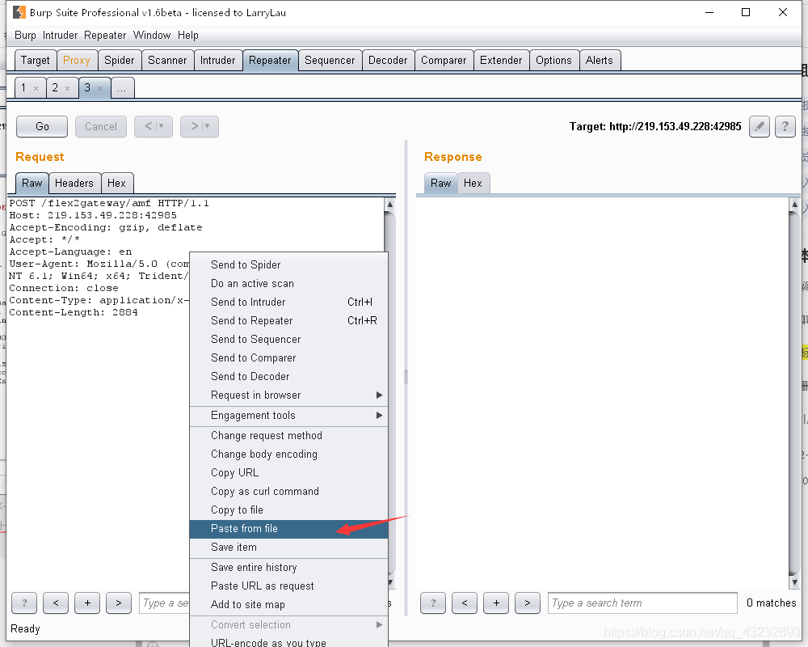This screenshot has height=647, width=808.
Task: Click Request pane scroll up arrow
Action: pyautogui.click(x=390, y=205)
